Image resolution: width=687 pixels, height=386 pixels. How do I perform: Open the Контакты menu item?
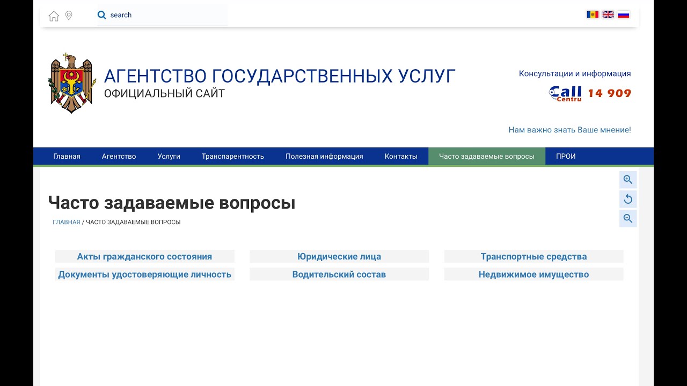click(401, 157)
